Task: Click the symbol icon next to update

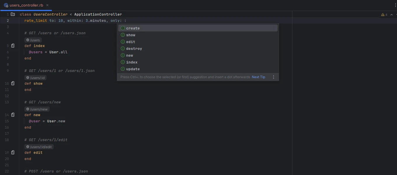Action: 123,69
